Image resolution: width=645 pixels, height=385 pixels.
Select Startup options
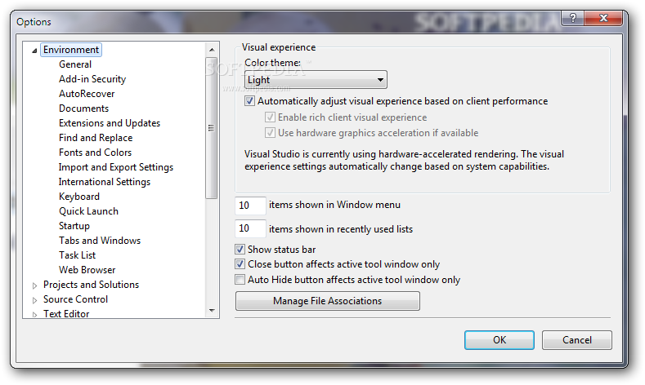(x=74, y=226)
